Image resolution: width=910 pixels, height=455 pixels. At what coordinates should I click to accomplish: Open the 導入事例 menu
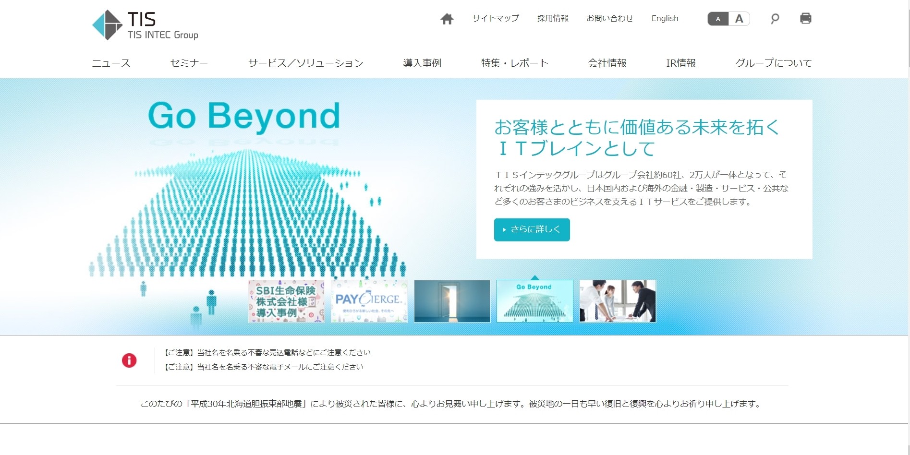pos(422,63)
